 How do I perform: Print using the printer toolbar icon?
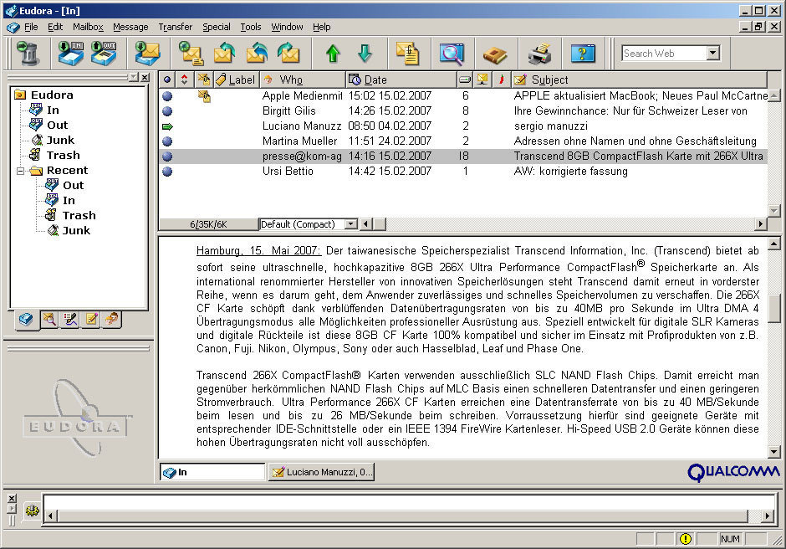pyautogui.click(x=539, y=54)
